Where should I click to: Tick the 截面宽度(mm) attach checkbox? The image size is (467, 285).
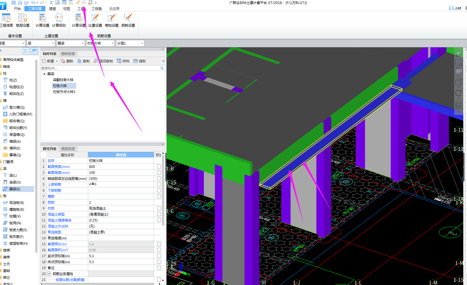click(x=159, y=166)
